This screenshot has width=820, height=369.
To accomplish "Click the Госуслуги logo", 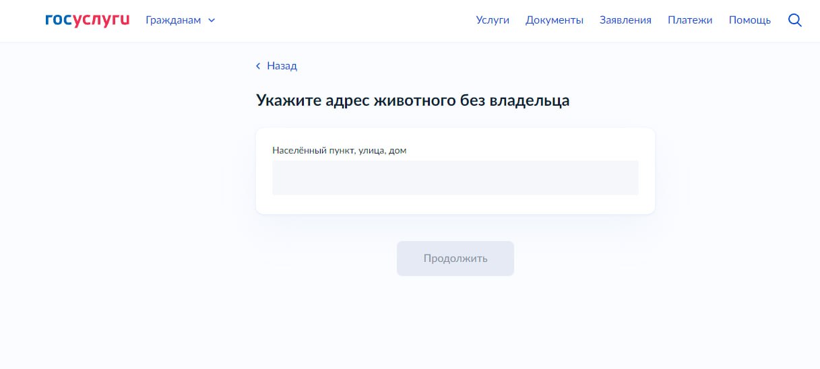I will pyautogui.click(x=87, y=20).
